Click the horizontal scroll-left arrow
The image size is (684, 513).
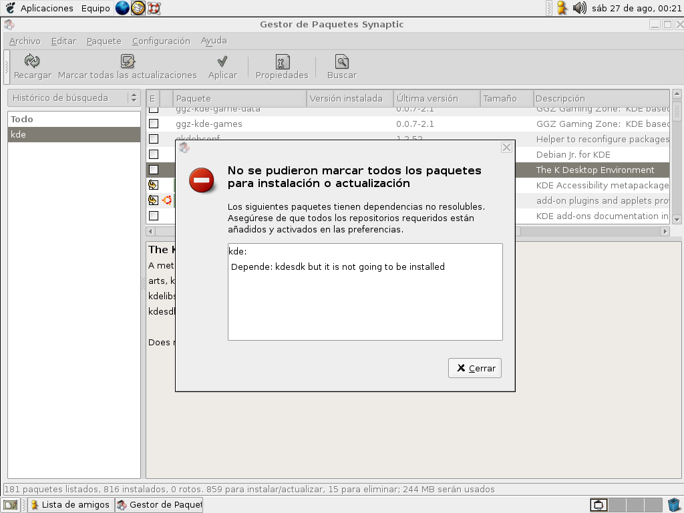click(150, 231)
